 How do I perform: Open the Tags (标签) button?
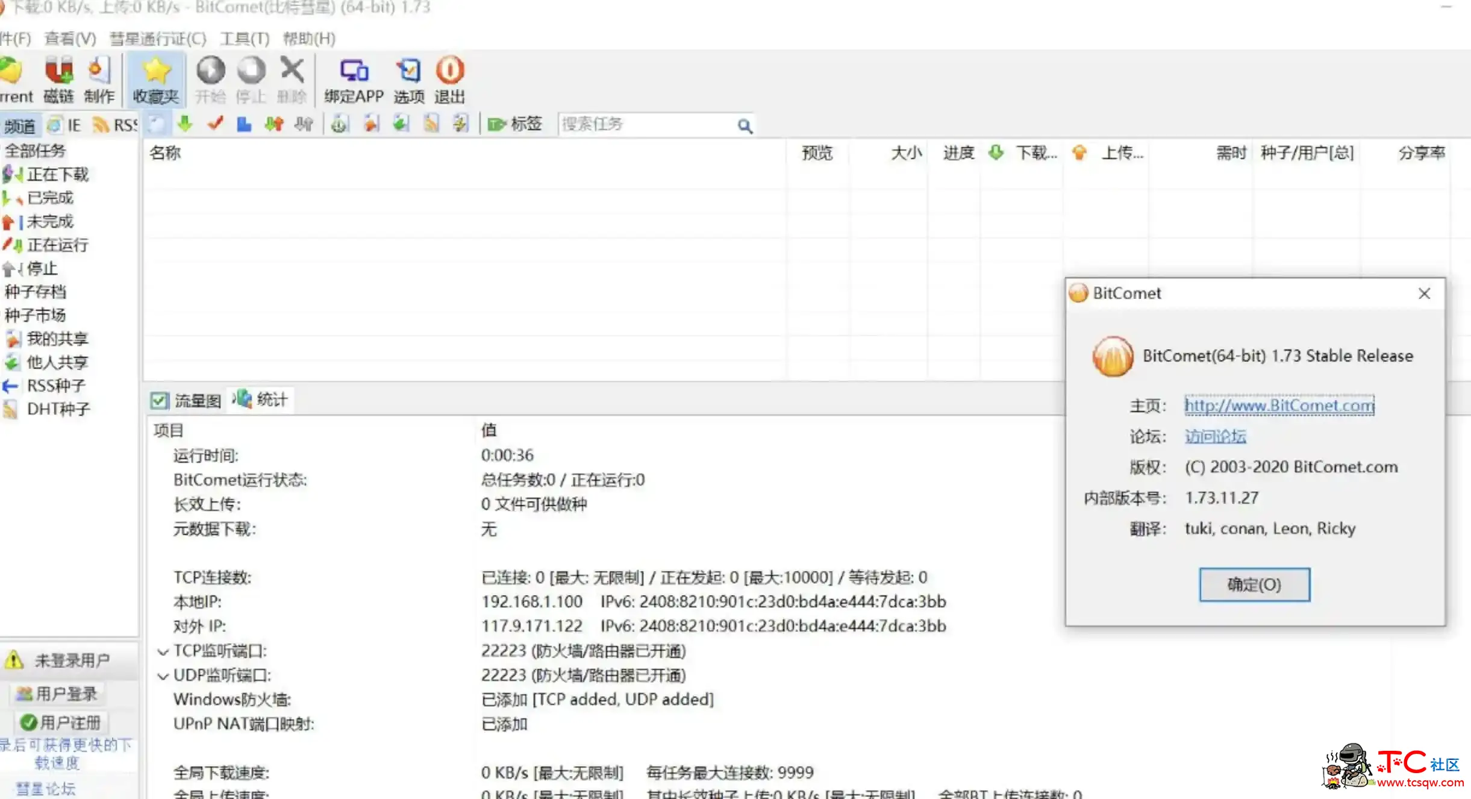[x=515, y=124]
